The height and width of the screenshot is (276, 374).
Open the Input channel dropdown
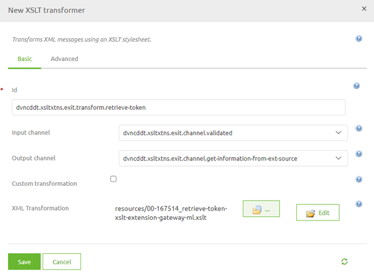[x=233, y=133]
